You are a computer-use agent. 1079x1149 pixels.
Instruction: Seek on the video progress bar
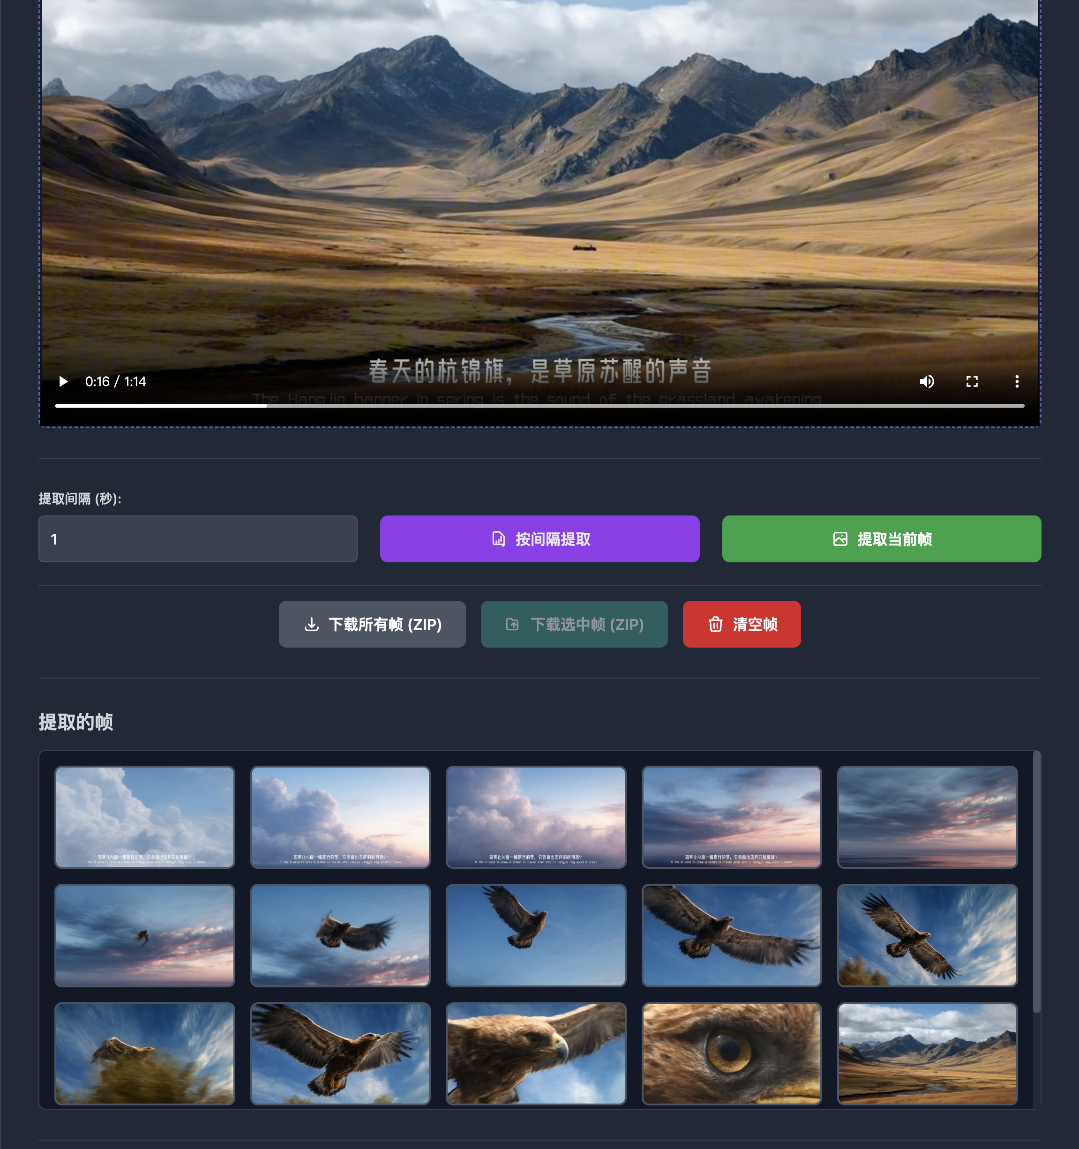(539, 406)
